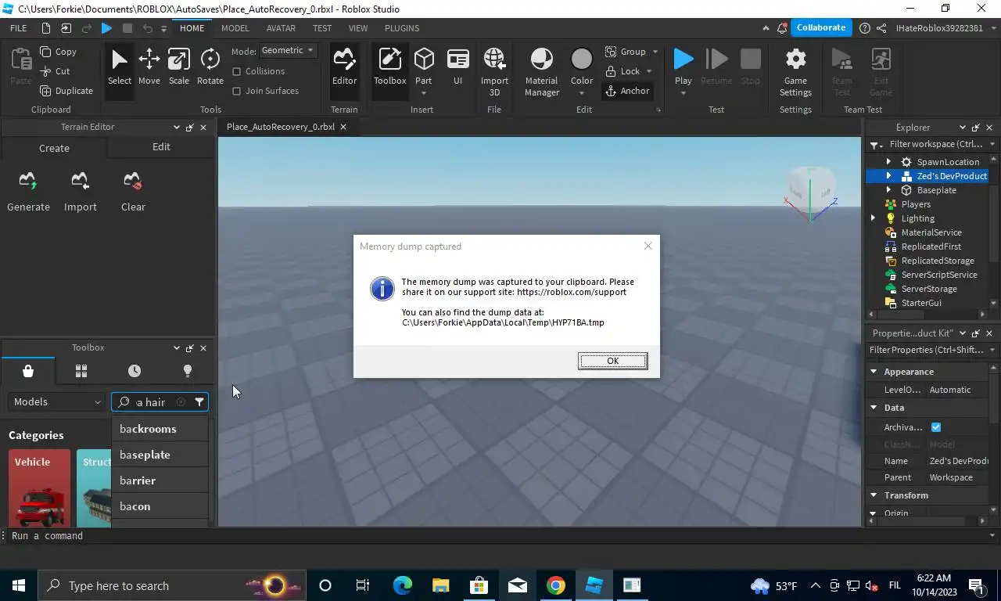Open the Toolbox Recent tab
1001x601 pixels.
[x=135, y=371]
